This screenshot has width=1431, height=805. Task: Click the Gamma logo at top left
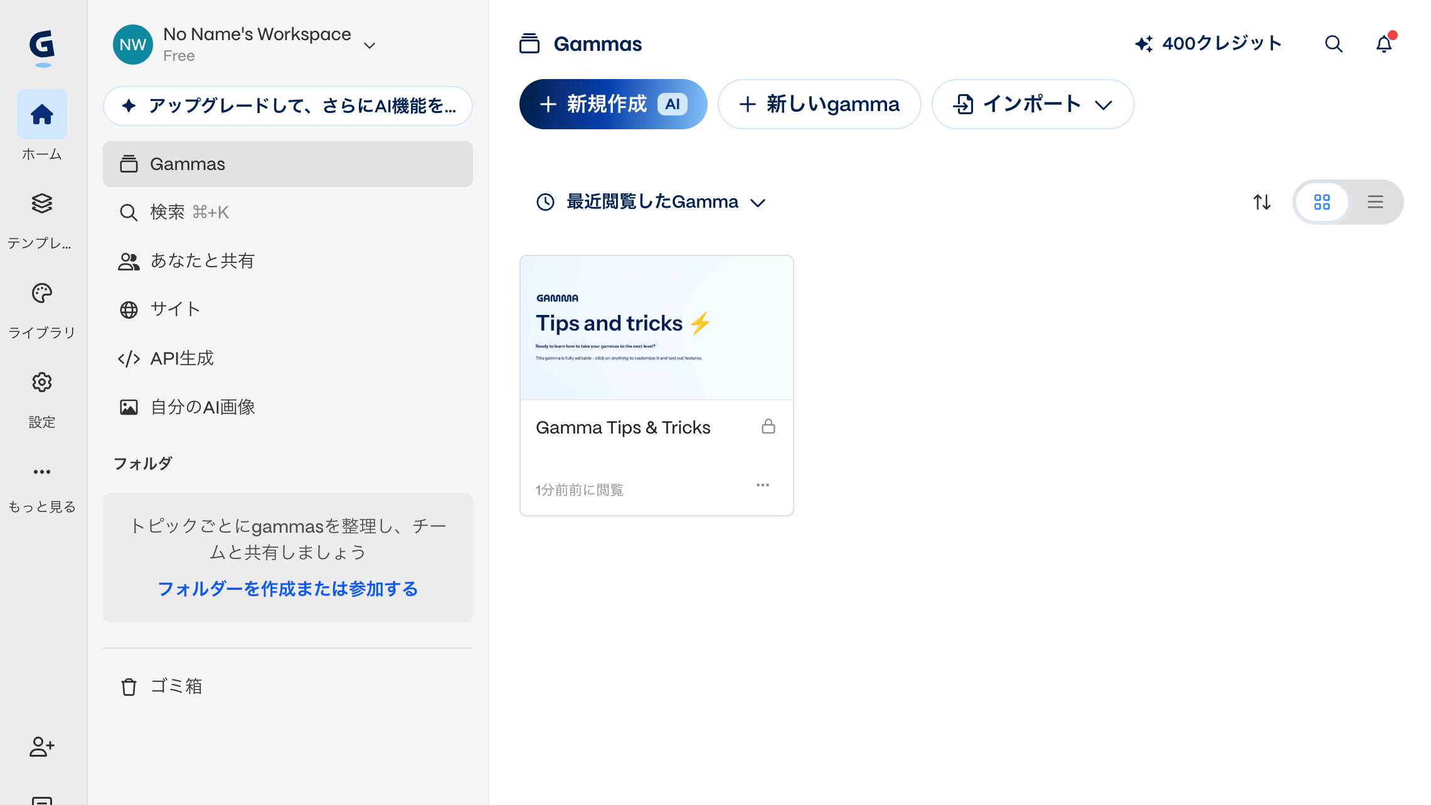(42, 45)
